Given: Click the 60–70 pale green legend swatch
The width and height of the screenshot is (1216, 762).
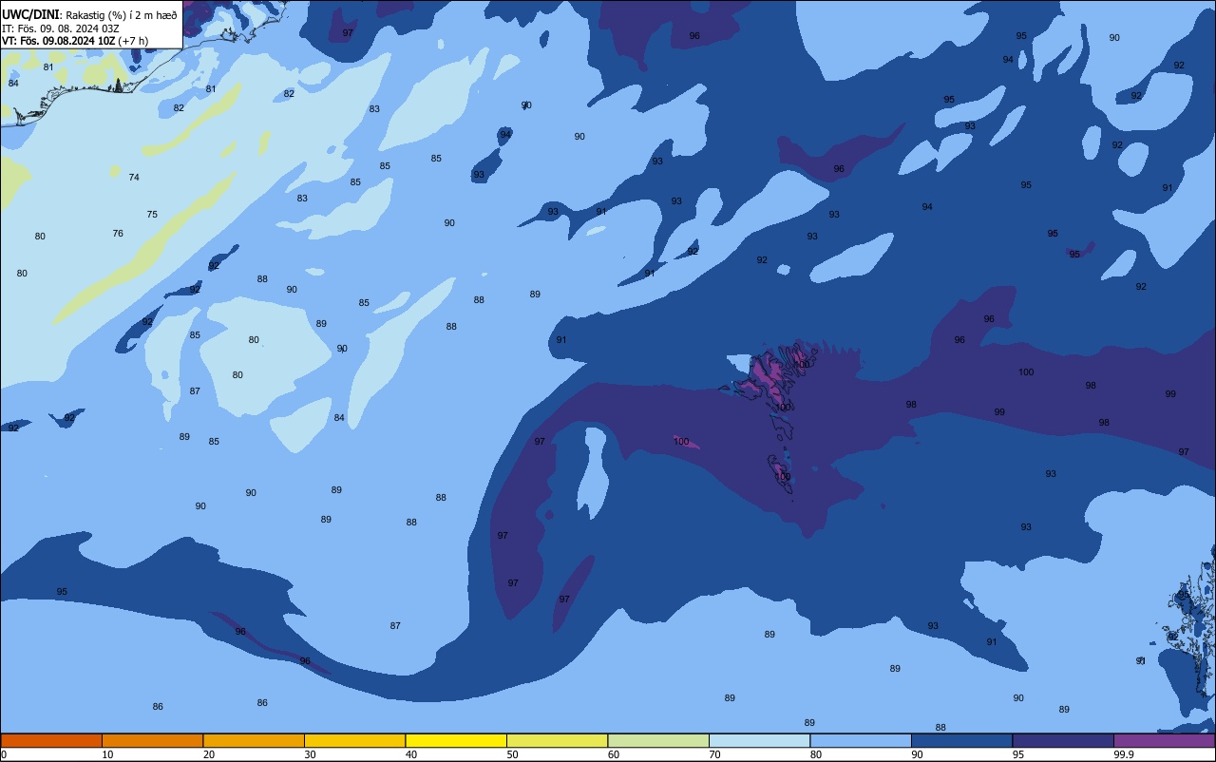Looking at the screenshot, I should click(658, 740).
